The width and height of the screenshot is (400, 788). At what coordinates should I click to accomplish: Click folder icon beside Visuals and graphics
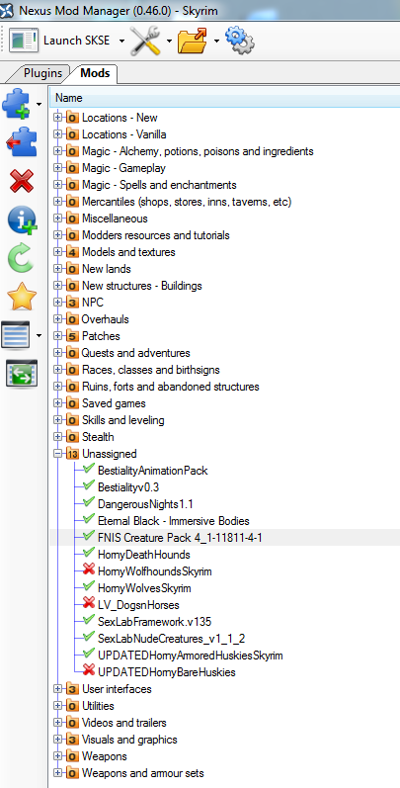[73, 740]
